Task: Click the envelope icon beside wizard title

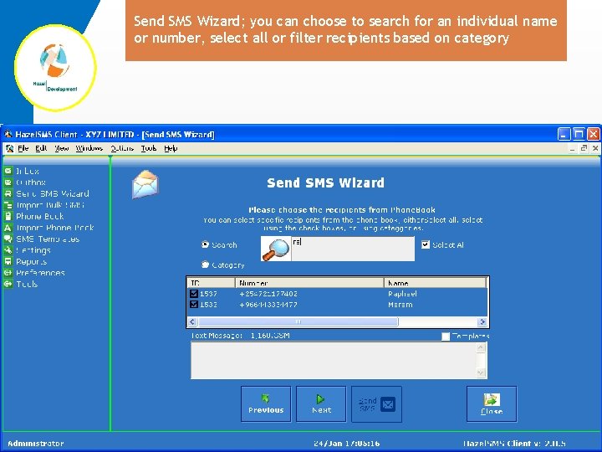Action: point(145,185)
